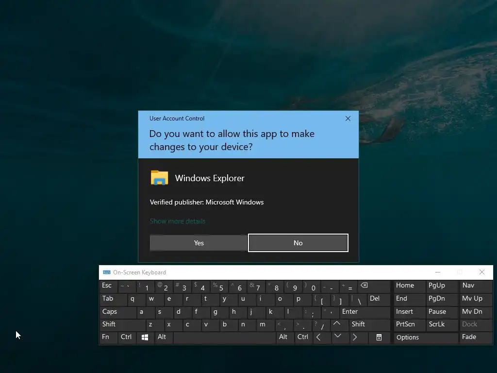This screenshot has height=373, width=497.
Task: Click No in User Account Control dialog
Action: [x=298, y=243]
